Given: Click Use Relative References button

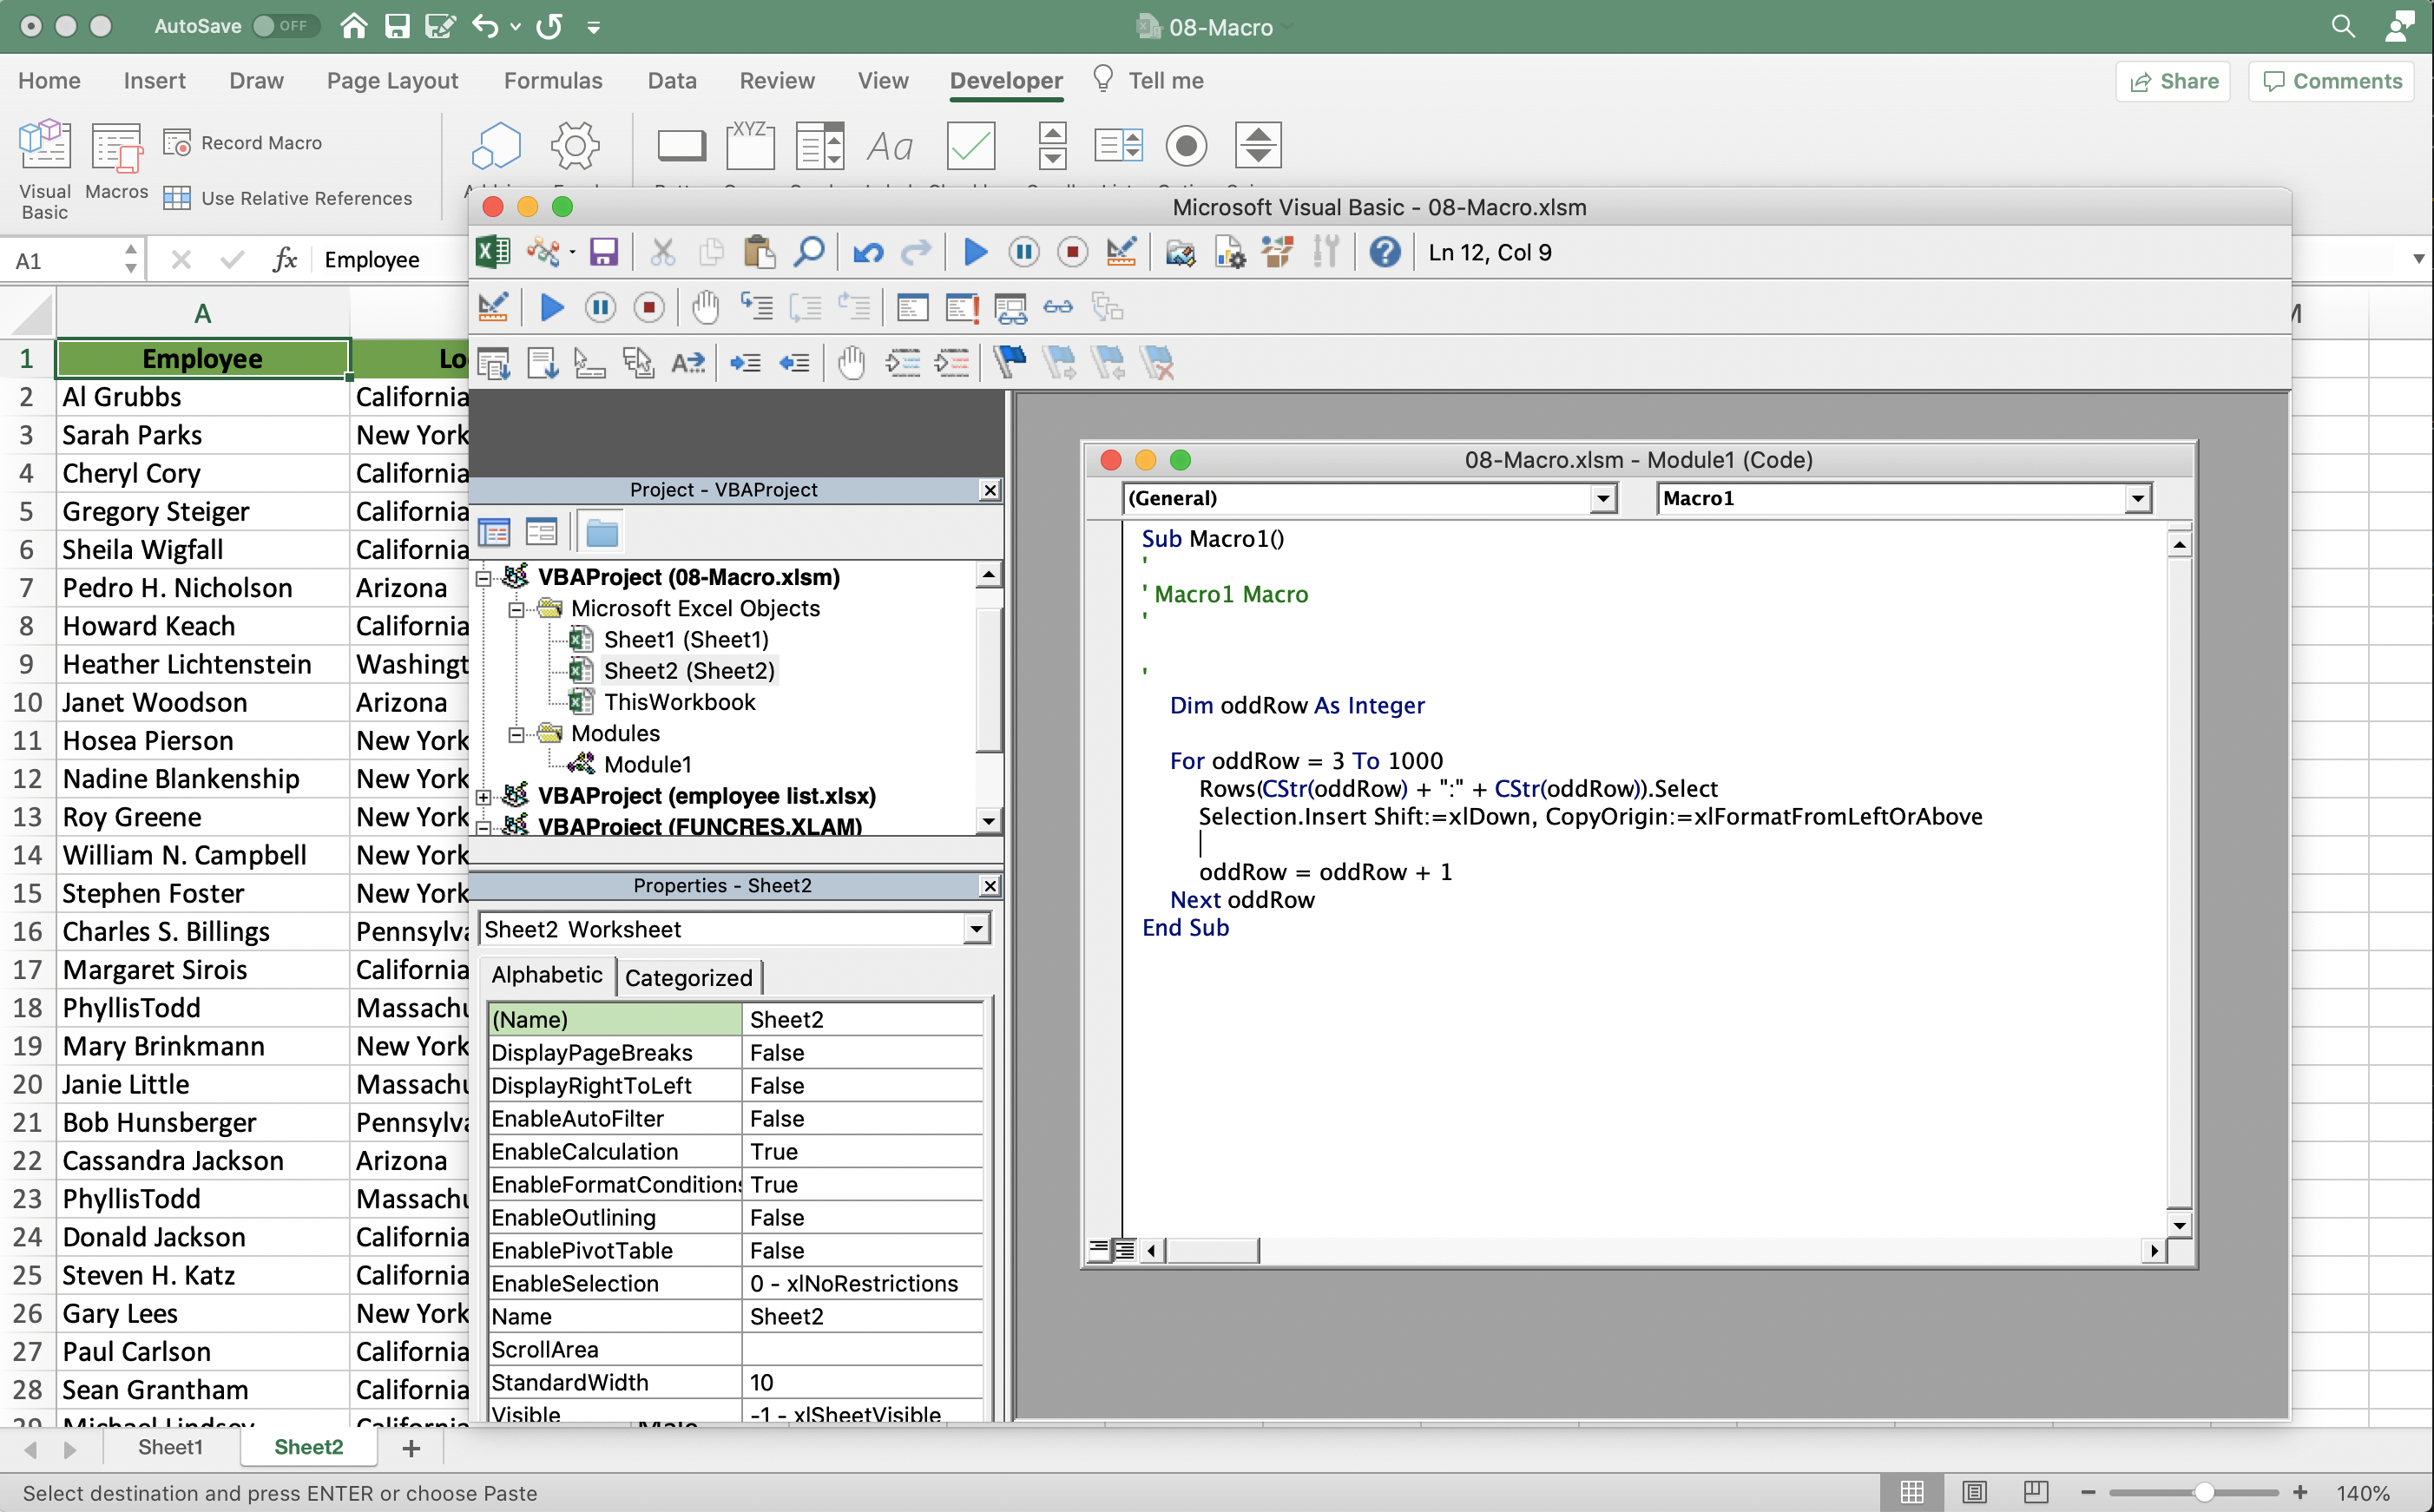Looking at the screenshot, I should [288, 198].
